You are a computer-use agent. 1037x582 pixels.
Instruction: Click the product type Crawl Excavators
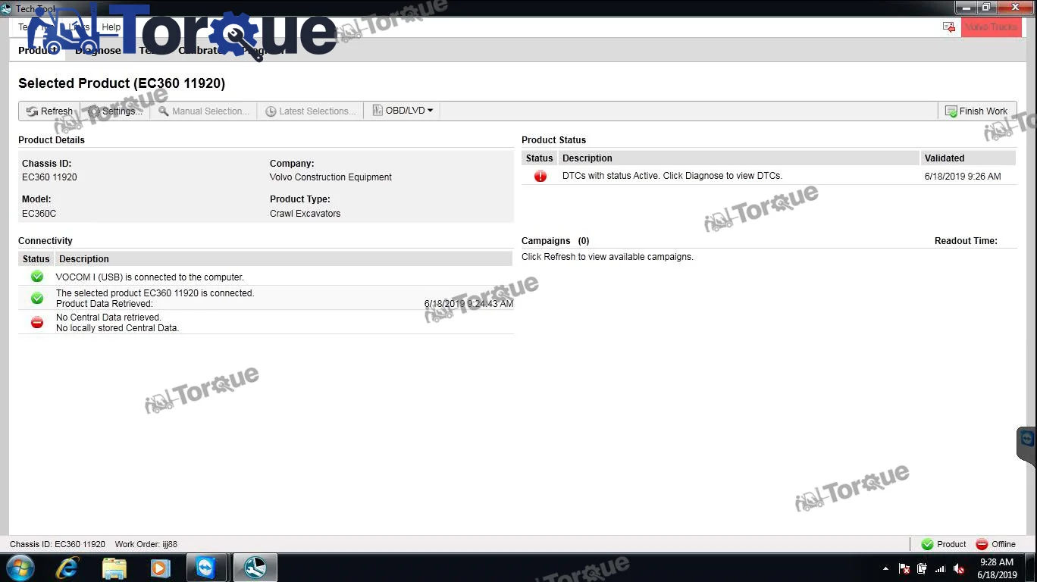pos(305,214)
